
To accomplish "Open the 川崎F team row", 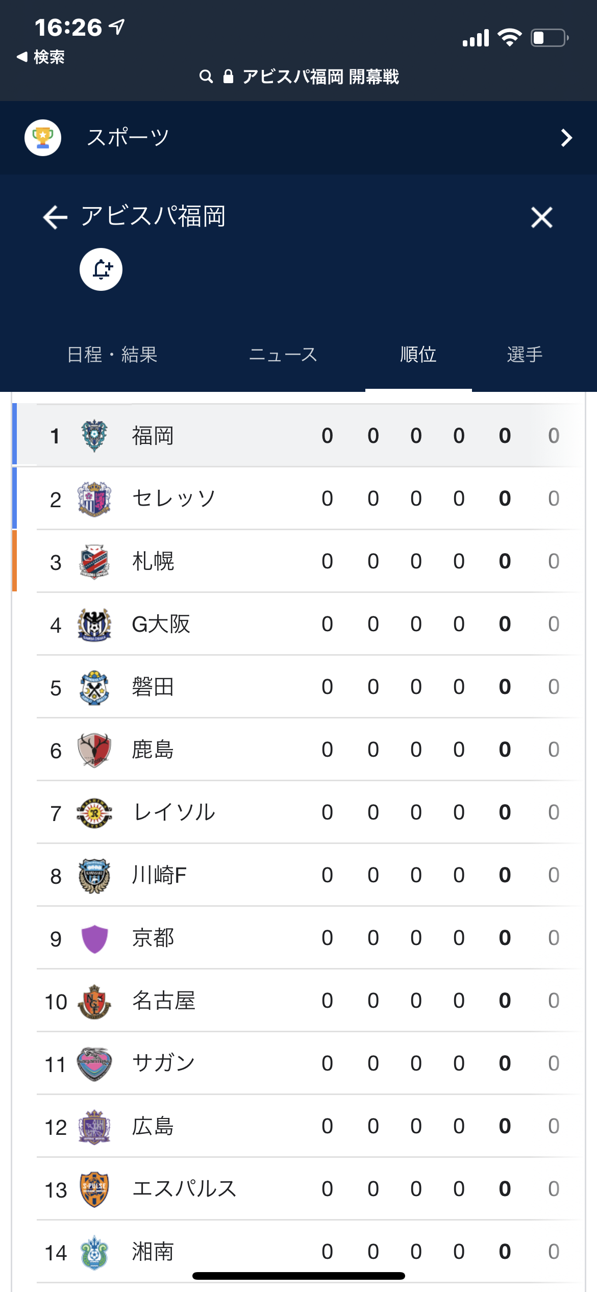I will coord(159,875).
